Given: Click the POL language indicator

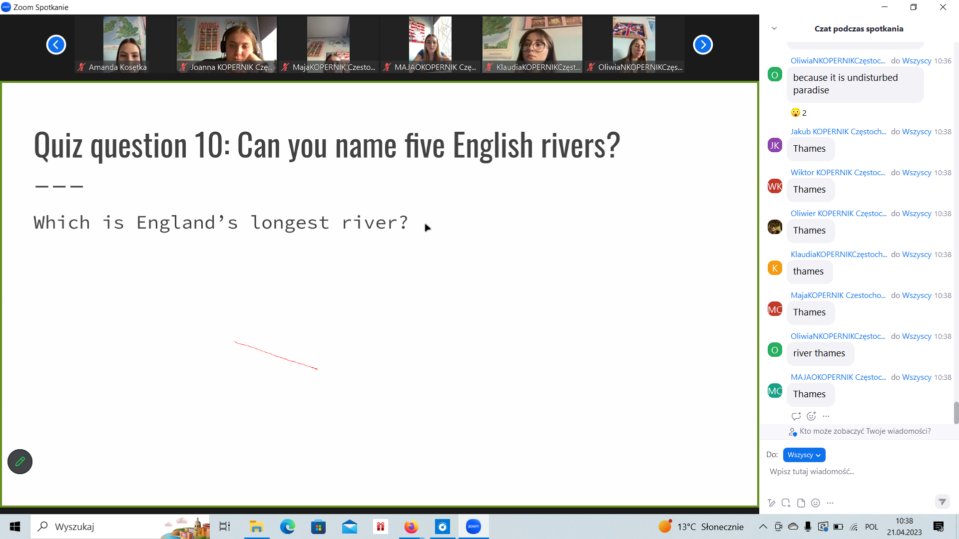Looking at the screenshot, I should (872, 527).
